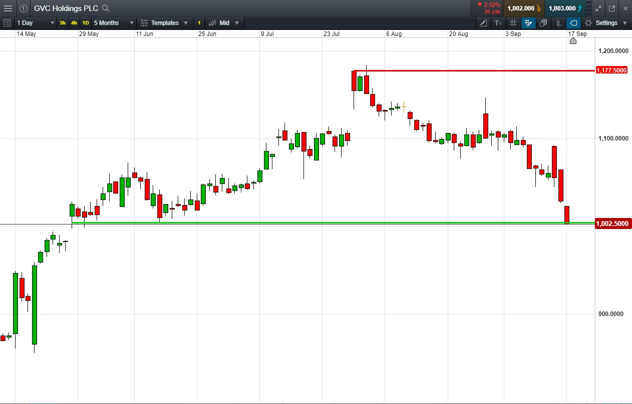Switch to the 1D interval shortcut
The height and width of the screenshot is (404, 632).
(x=86, y=23)
